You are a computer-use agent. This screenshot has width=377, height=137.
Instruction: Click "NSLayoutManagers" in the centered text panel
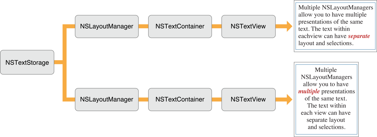(x=326, y=77)
